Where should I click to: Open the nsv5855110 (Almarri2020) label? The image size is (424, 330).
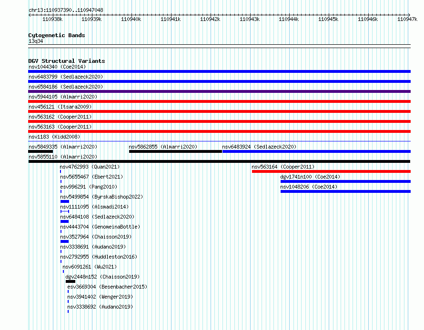63,157
